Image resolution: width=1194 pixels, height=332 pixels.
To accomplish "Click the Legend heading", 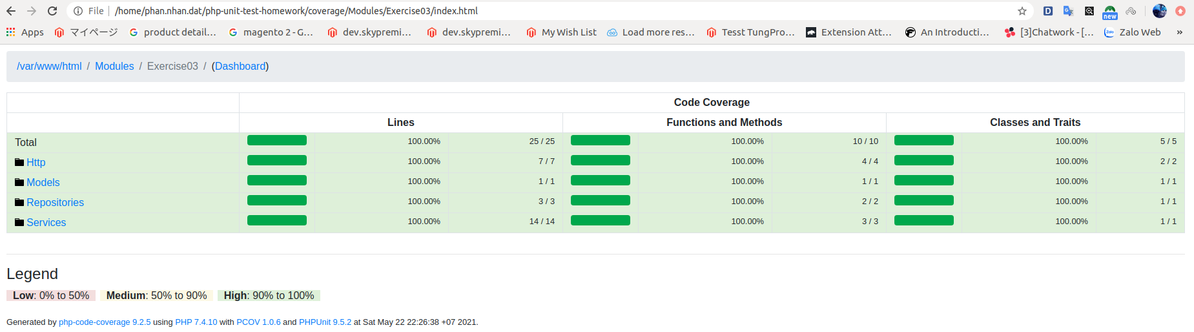I will [x=32, y=274].
